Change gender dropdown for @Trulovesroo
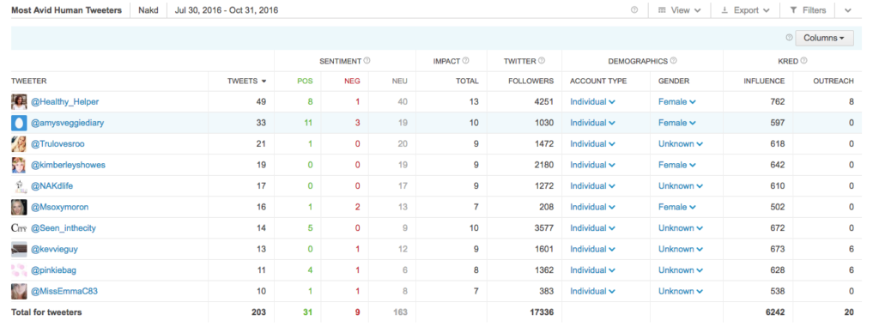The height and width of the screenshot is (327, 879). (x=681, y=144)
